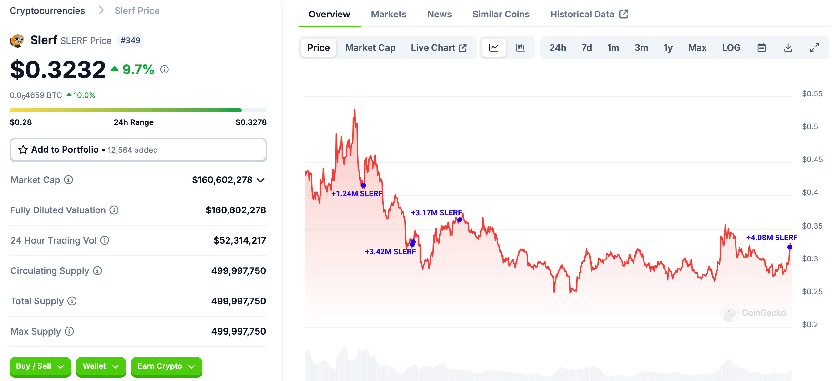Click the star icon in Add to Portfolio
Viewport: 832px width, 381px height.
click(x=23, y=150)
